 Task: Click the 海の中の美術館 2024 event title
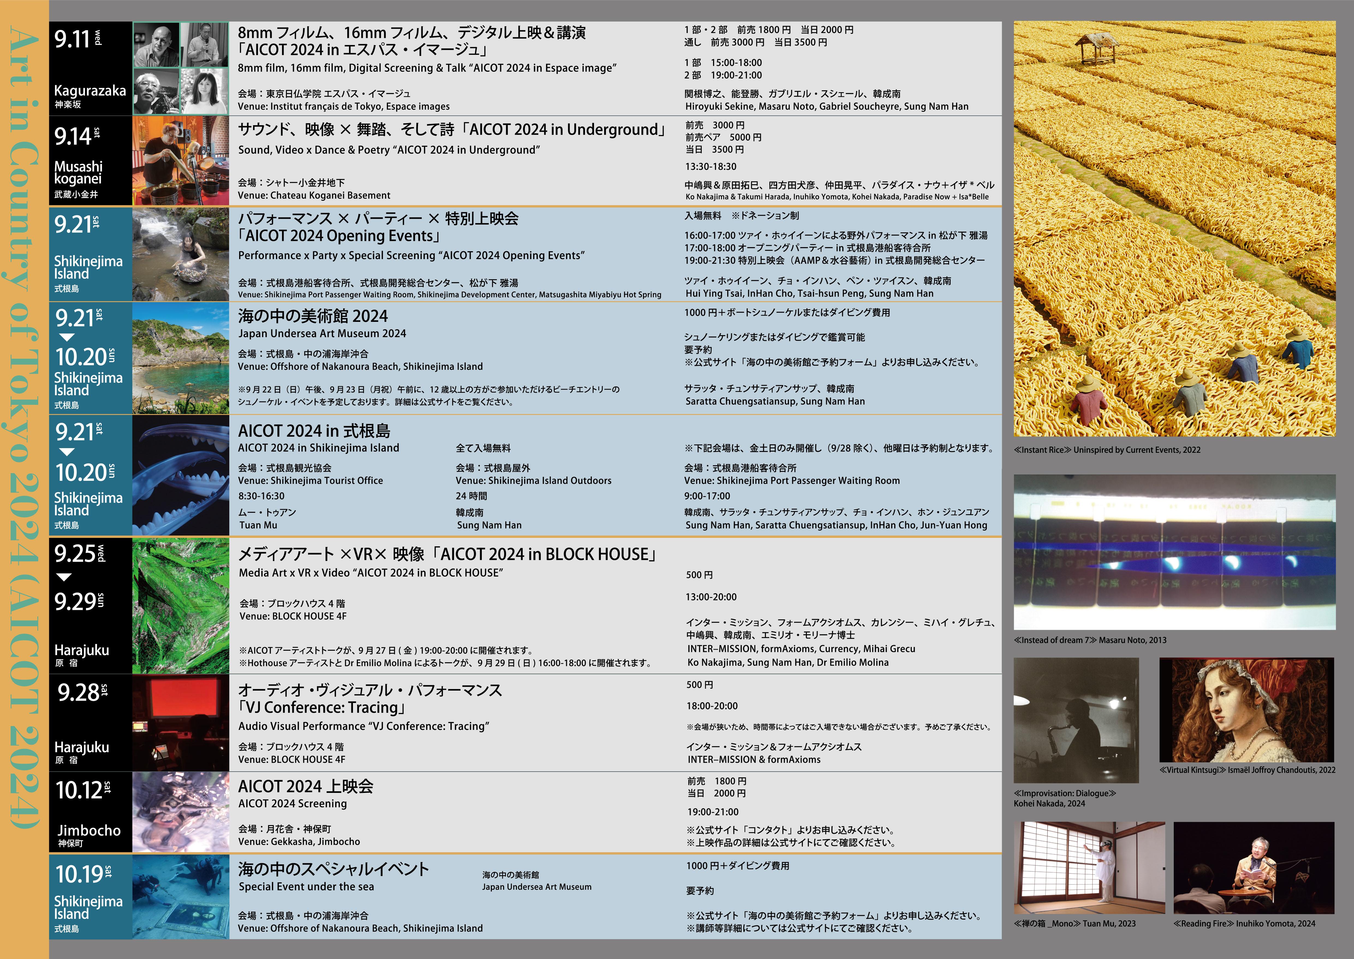313,316
